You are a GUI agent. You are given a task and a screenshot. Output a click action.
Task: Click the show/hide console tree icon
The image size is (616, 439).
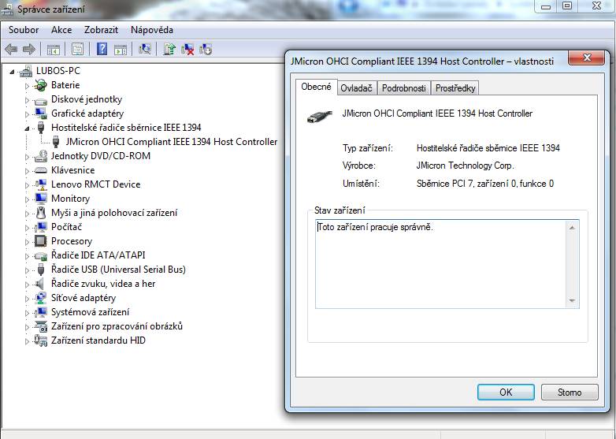point(54,49)
